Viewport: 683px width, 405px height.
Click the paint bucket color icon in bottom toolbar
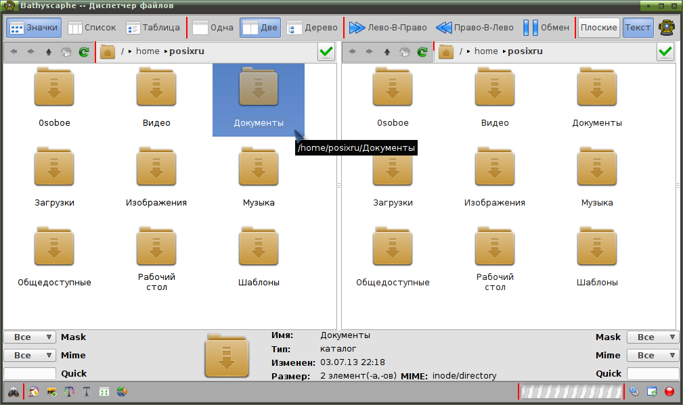point(34,391)
